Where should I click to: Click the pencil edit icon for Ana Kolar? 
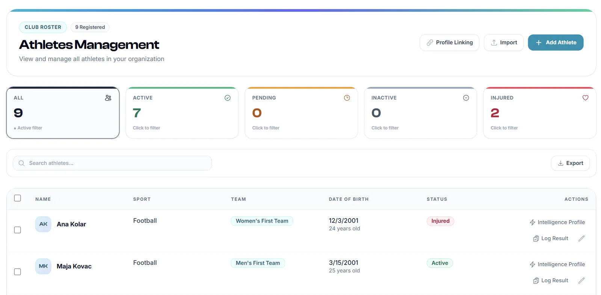click(581, 238)
